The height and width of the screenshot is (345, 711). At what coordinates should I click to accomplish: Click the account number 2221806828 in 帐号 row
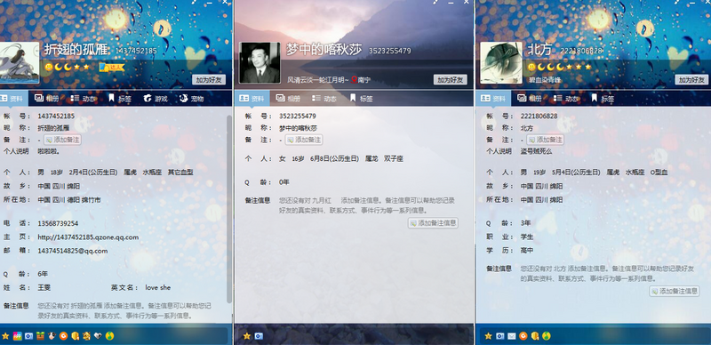click(x=539, y=116)
